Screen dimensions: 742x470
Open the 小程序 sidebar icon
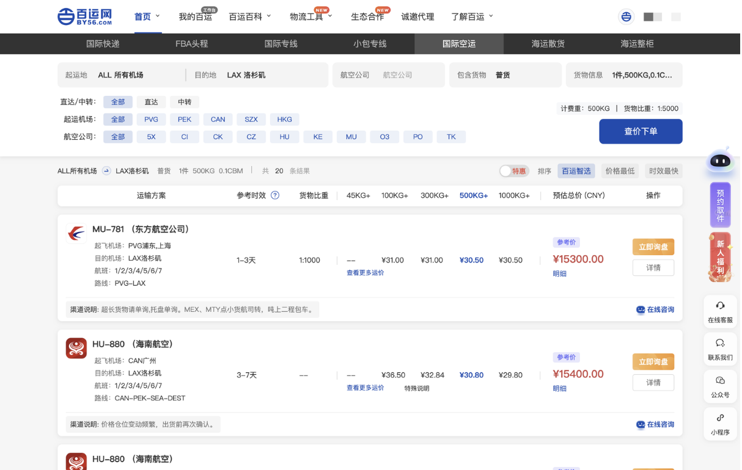pos(720,418)
